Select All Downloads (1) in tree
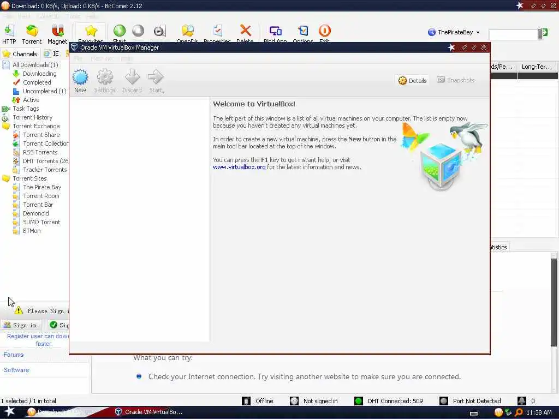559x419 pixels. (x=35, y=65)
